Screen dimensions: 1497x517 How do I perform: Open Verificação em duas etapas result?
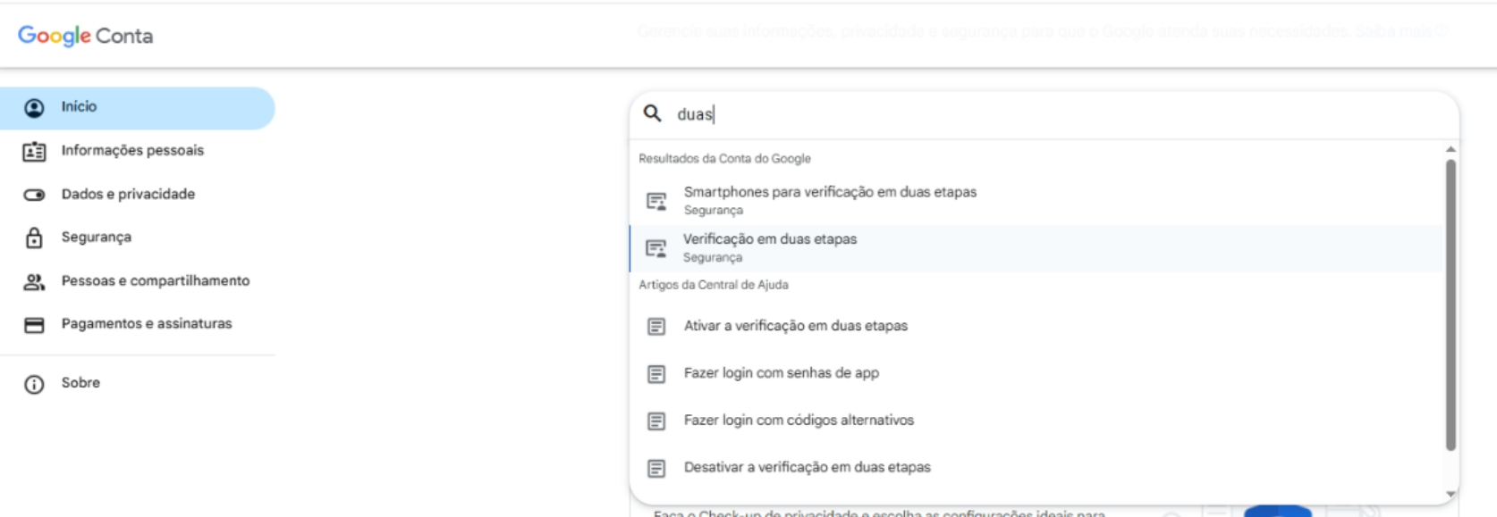pos(1036,248)
